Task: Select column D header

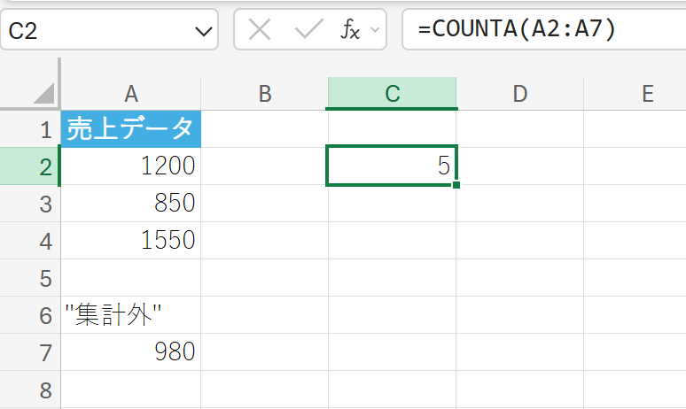Action: (x=519, y=94)
